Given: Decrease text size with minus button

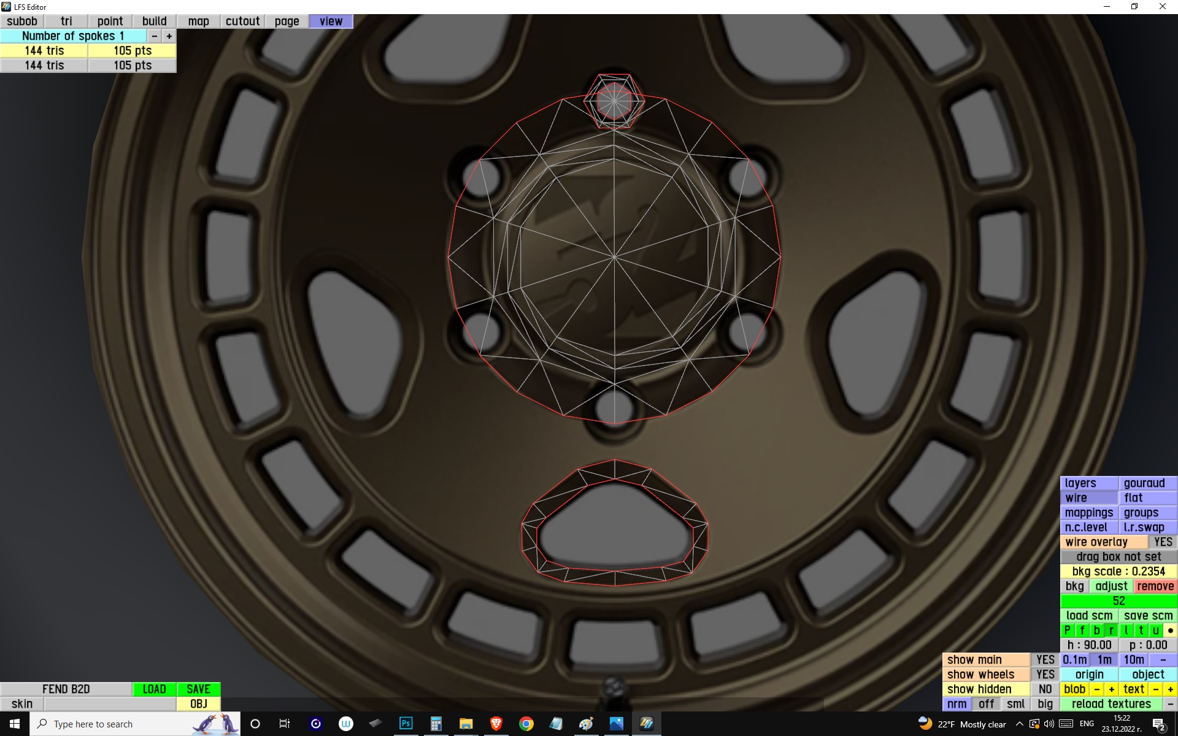Looking at the screenshot, I should (1156, 689).
